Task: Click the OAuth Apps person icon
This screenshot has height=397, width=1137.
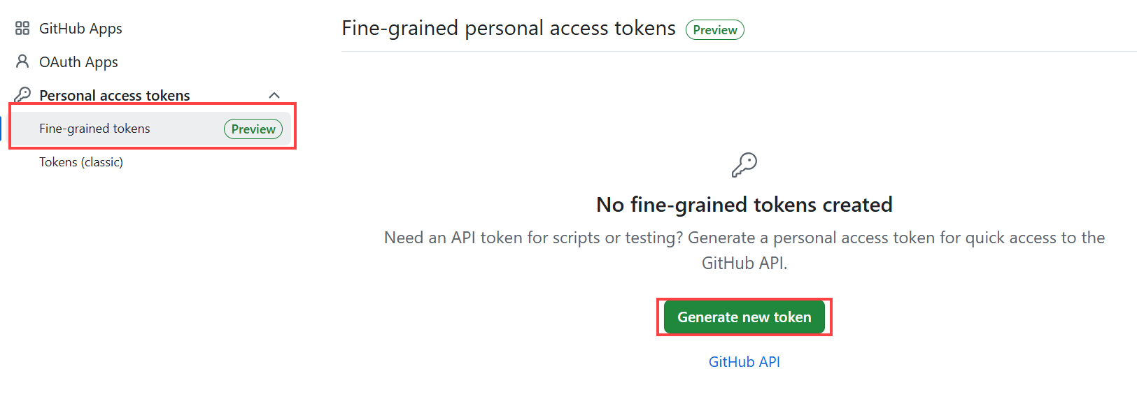Action: pyautogui.click(x=22, y=62)
